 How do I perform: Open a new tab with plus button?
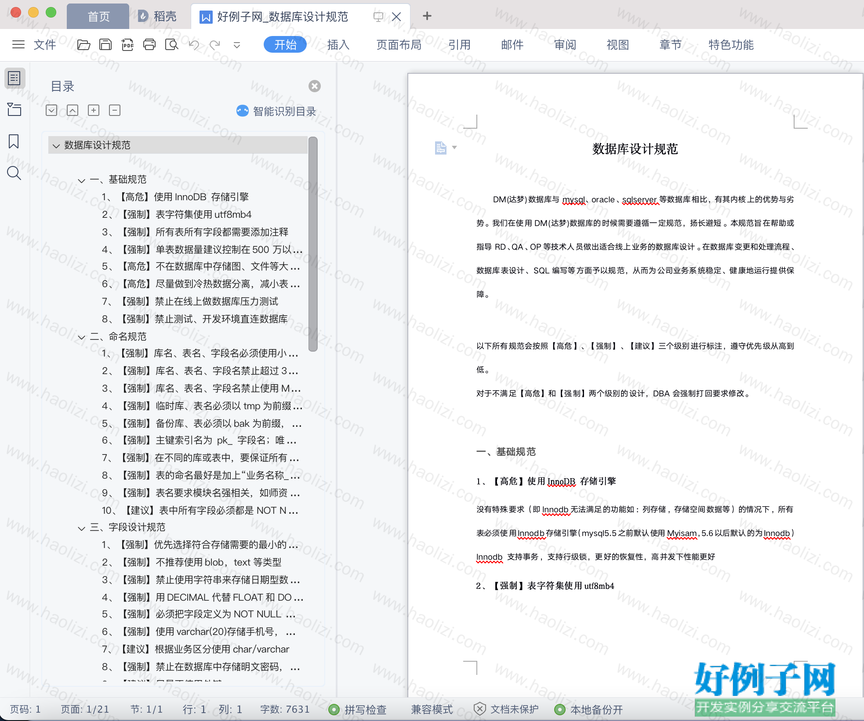click(427, 16)
